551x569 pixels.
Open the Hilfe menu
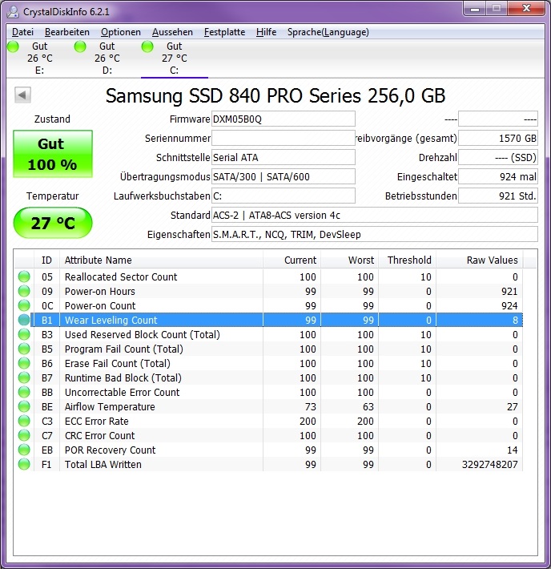point(266,32)
